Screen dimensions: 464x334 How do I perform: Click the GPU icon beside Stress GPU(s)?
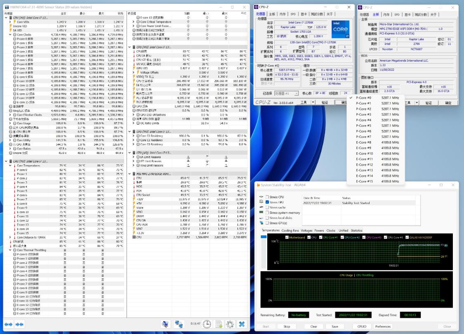pyautogui.click(x=261, y=223)
